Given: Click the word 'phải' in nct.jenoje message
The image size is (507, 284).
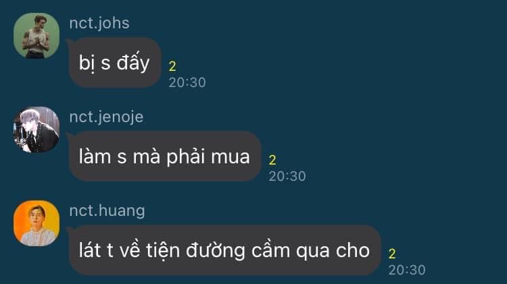Looking at the screenshot, I should pyautogui.click(x=186, y=157).
